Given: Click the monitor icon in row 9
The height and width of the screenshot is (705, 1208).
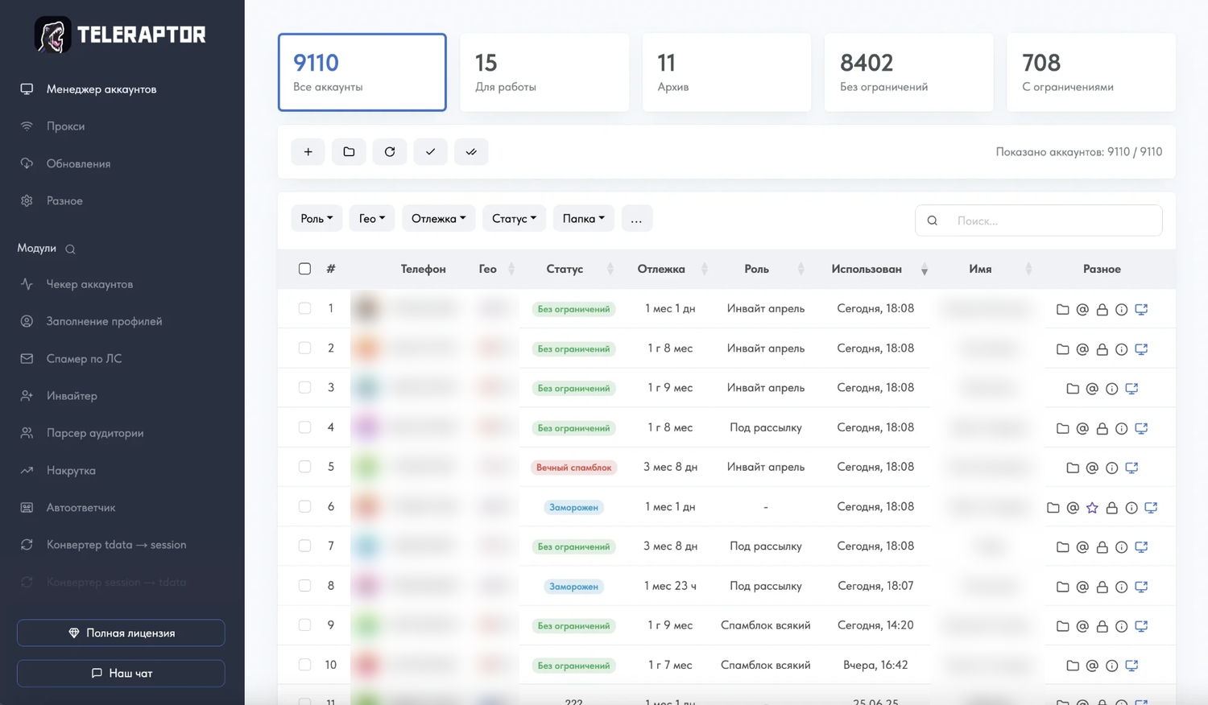Looking at the screenshot, I should [1141, 626].
